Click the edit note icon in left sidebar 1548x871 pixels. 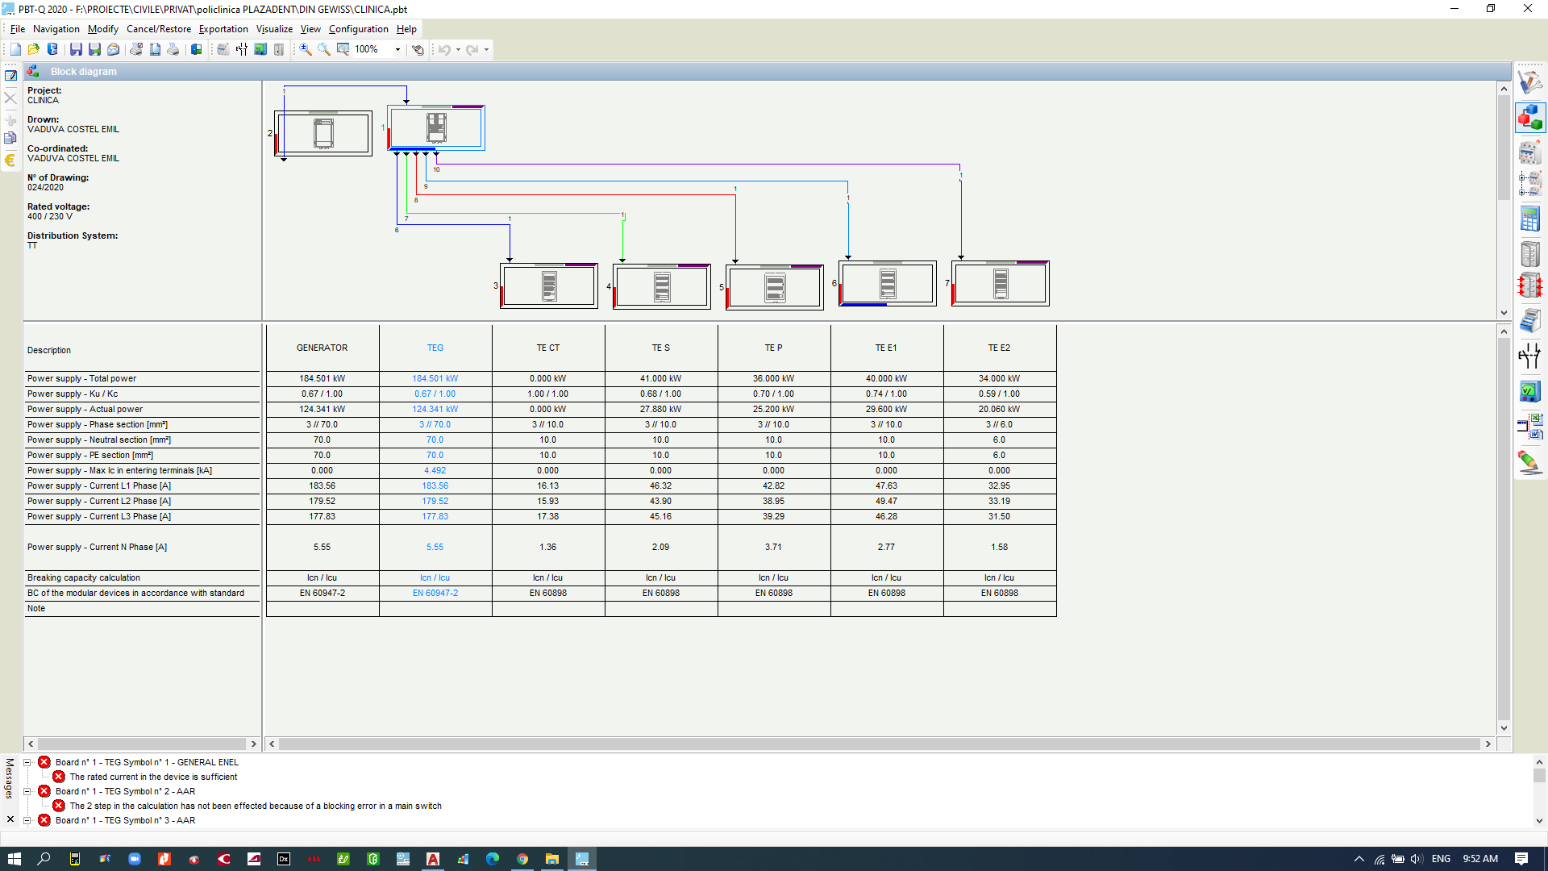coord(10,75)
